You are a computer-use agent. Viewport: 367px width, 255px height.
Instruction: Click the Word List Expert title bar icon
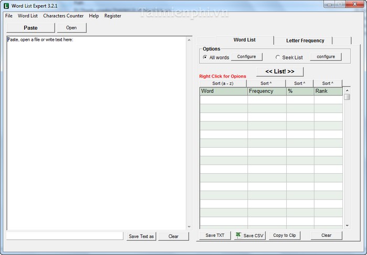click(x=7, y=5)
